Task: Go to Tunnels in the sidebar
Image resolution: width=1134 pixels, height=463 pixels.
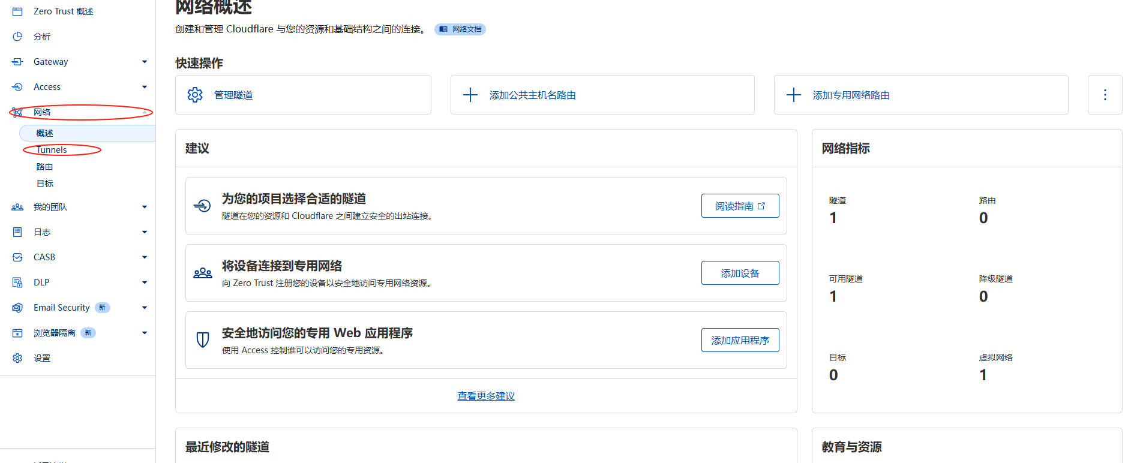Action: [52, 150]
